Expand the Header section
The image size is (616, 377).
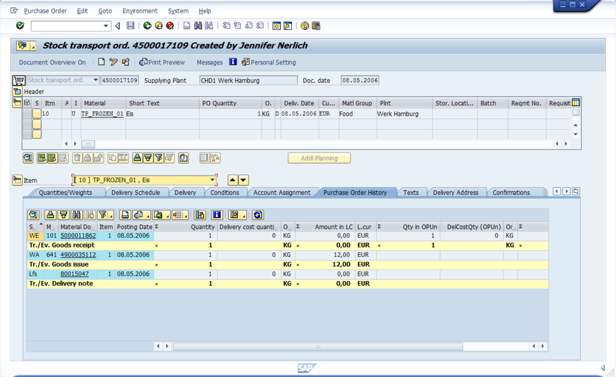tap(17, 92)
